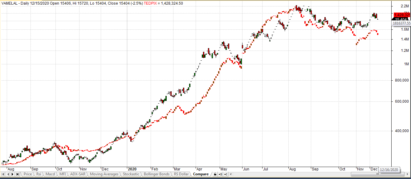Toggle the chart lock padlock icon

click(215, 174)
